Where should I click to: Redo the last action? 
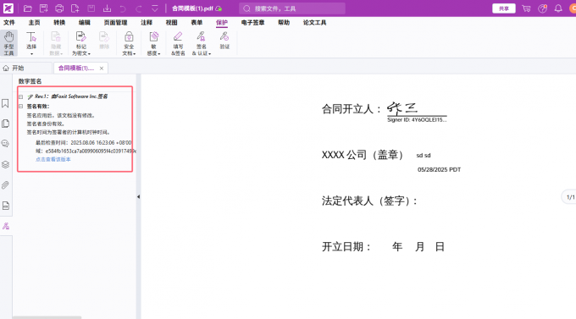[x=138, y=8]
